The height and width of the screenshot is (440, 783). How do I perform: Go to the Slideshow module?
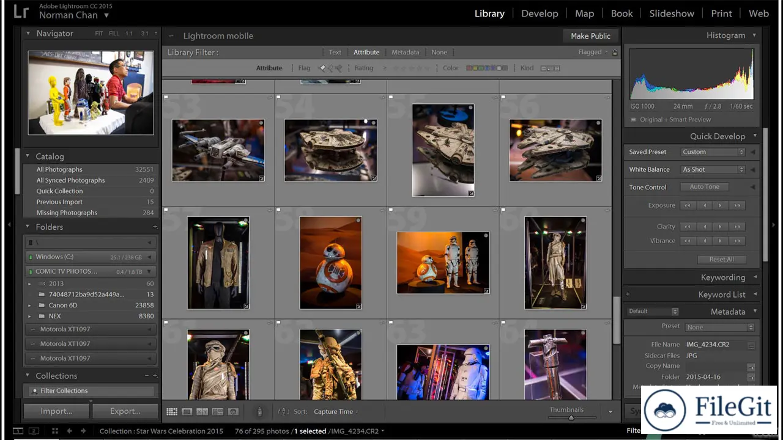[x=672, y=13]
